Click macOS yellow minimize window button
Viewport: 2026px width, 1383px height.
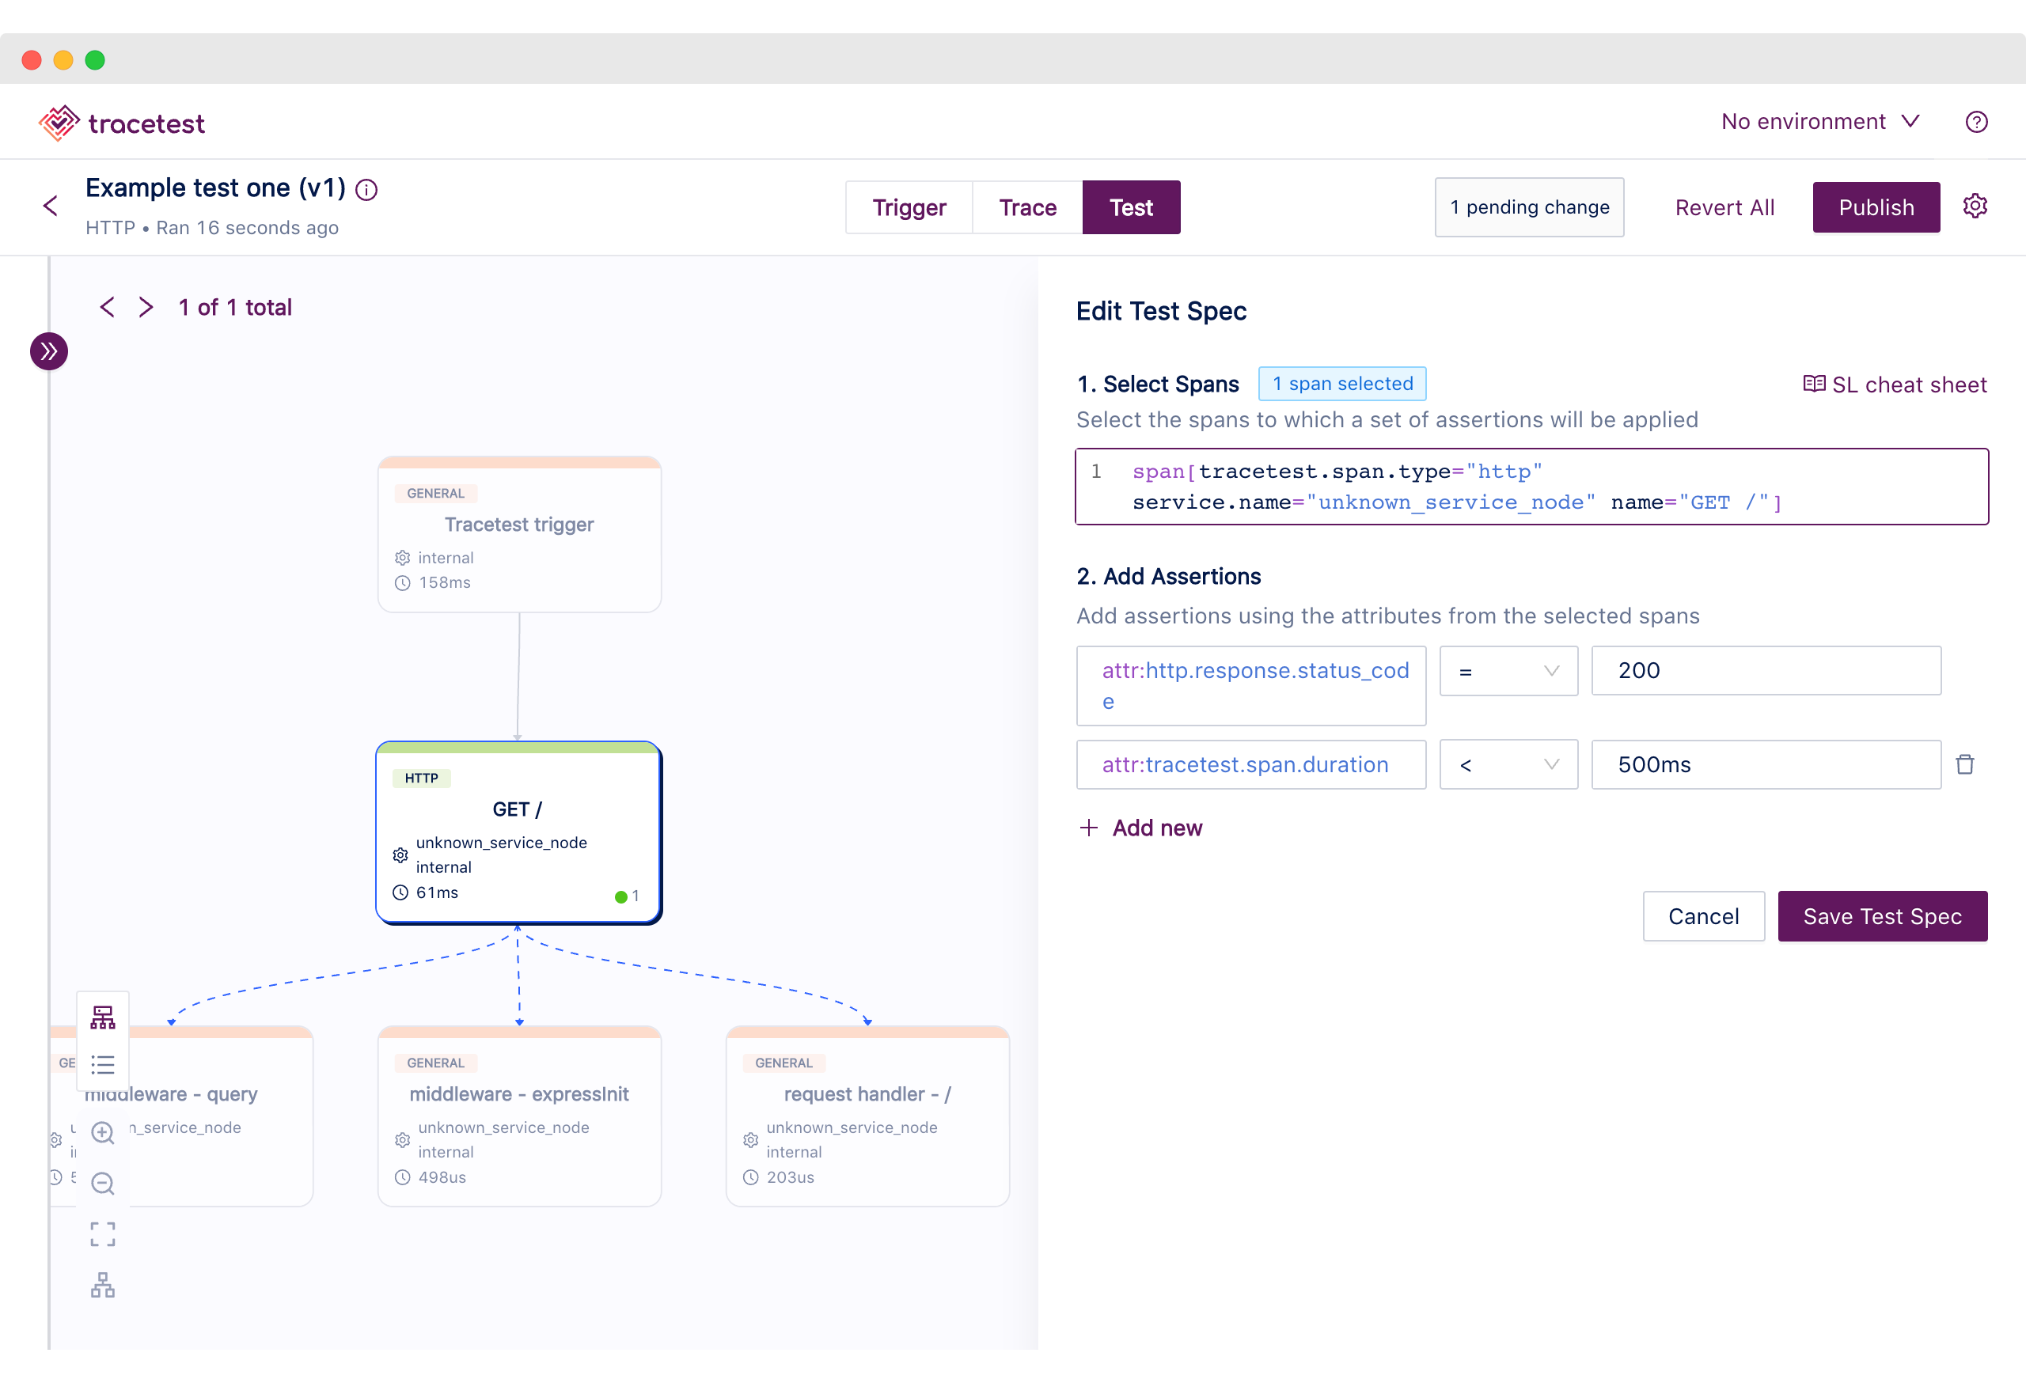[63, 59]
